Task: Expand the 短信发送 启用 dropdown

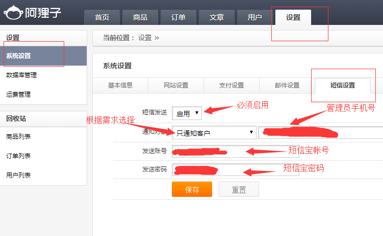Action: pyautogui.click(x=187, y=113)
